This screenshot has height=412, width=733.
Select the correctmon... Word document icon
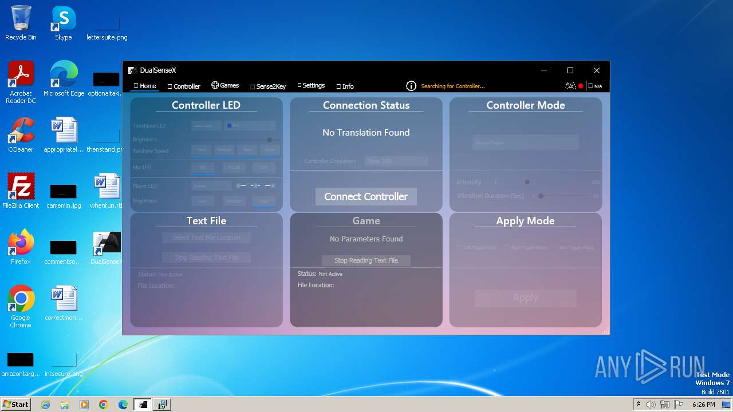(64, 303)
